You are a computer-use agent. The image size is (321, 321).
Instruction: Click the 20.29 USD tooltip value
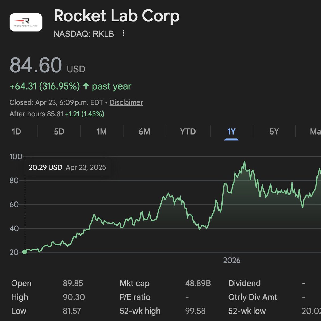pyautogui.click(x=45, y=167)
